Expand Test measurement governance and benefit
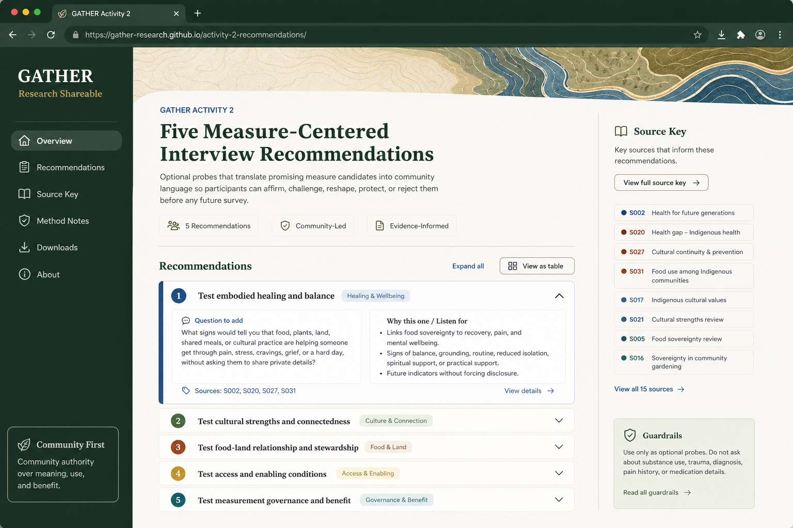This screenshot has height=528, width=793. (x=559, y=500)
